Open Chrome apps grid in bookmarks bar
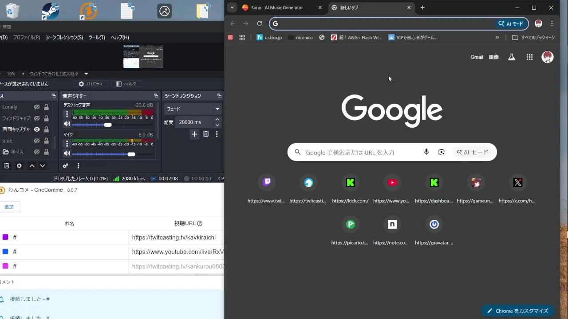This screenshot has width=568, height=319. [242, 38]
